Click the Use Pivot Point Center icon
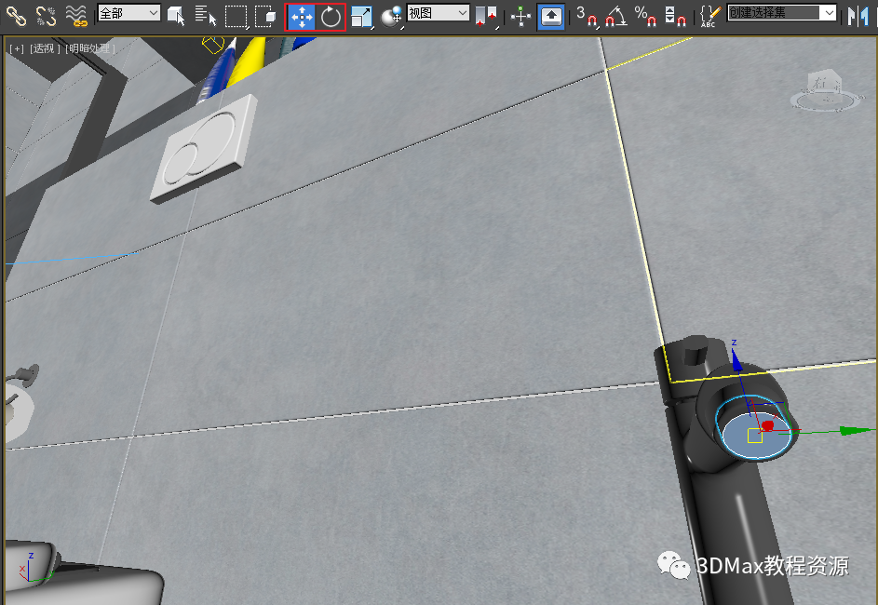The image size is (878, 605). [486, 17]
